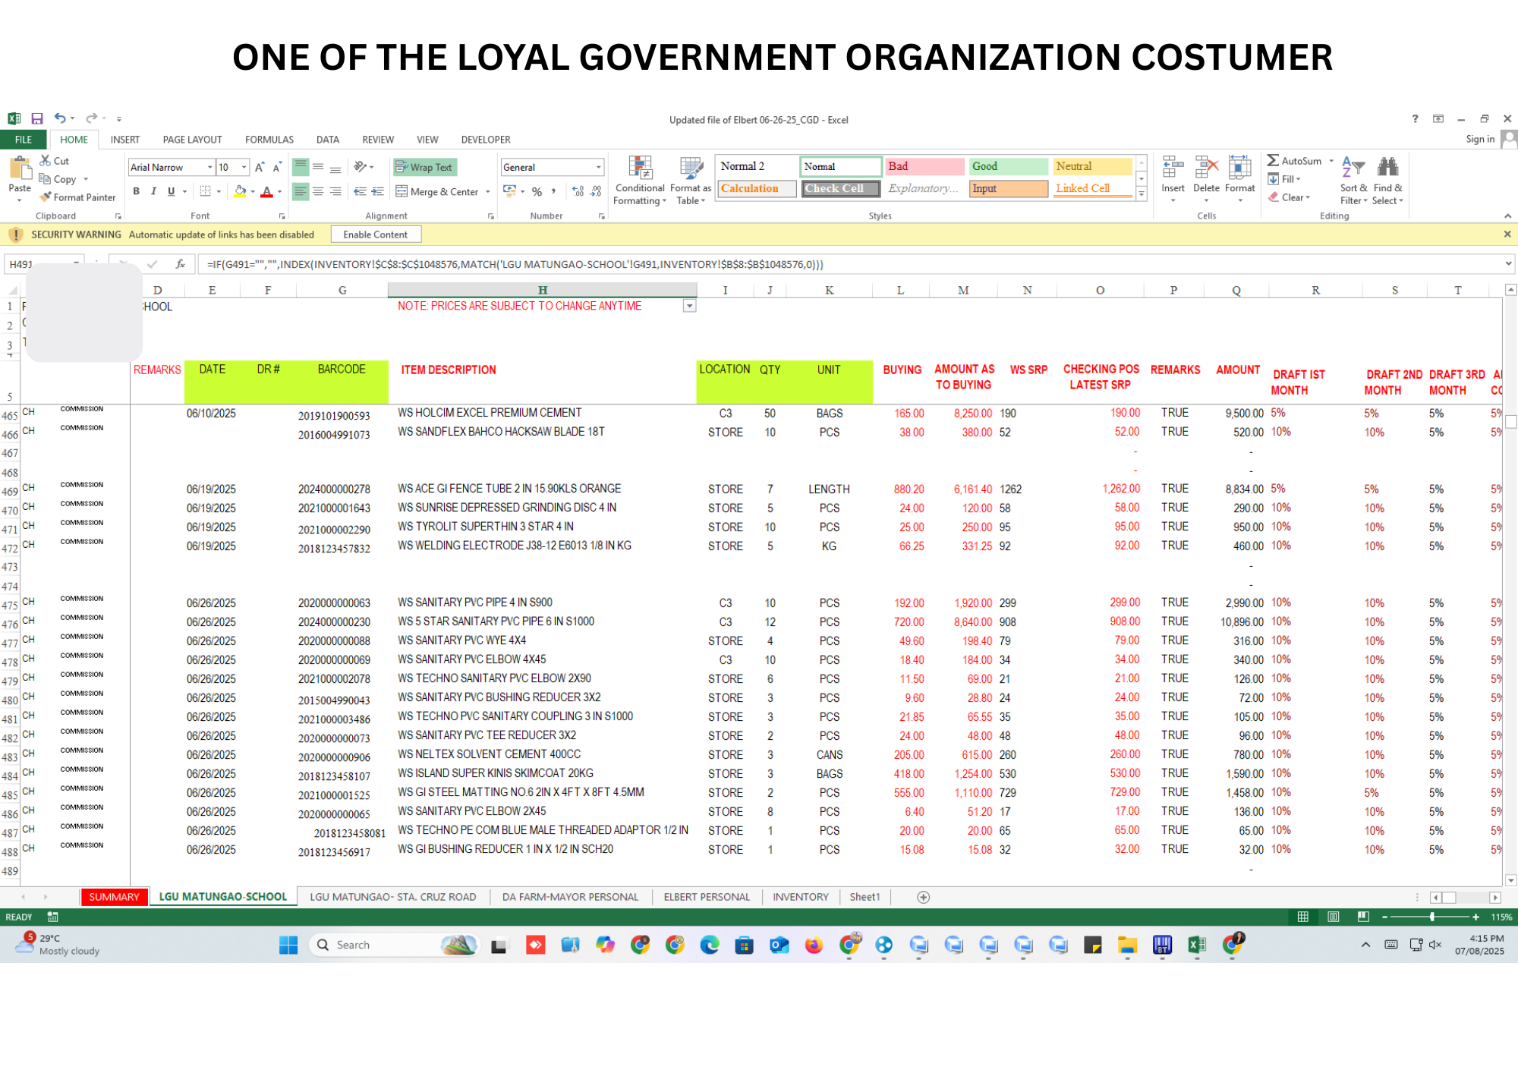Click the Format cells icon

(x=1239, y=168)
